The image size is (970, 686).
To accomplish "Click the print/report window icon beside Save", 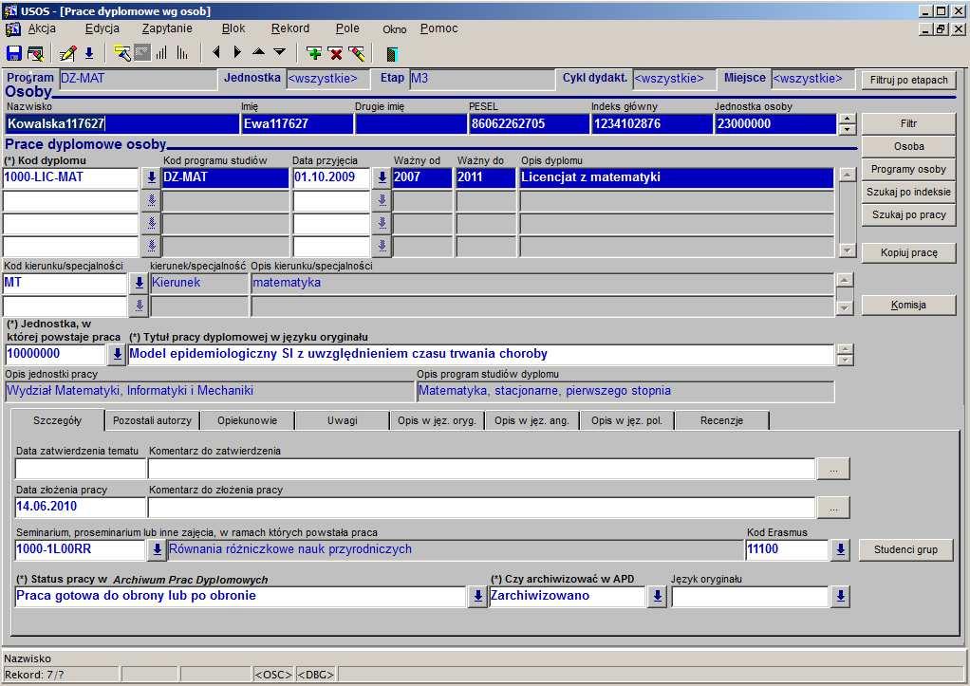I will click(x=36, y=53).
